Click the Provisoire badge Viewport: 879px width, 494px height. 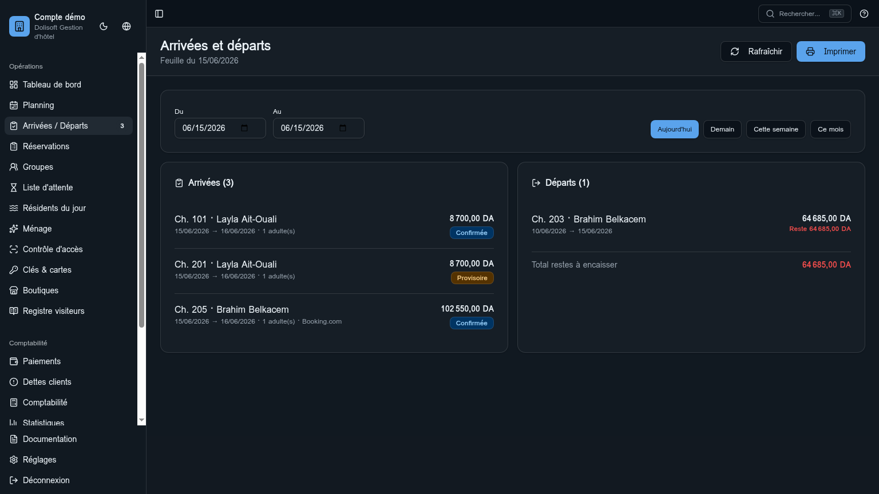(472, 278)
